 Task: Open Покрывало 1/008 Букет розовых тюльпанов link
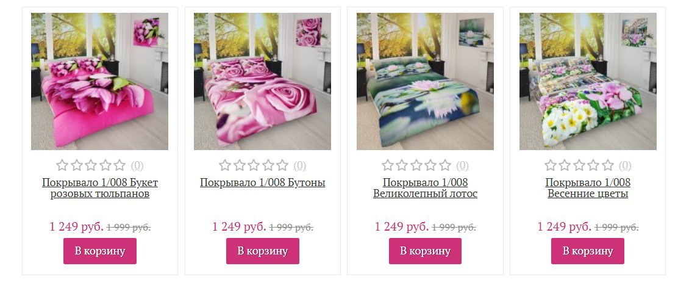click(x=100, y=188)
